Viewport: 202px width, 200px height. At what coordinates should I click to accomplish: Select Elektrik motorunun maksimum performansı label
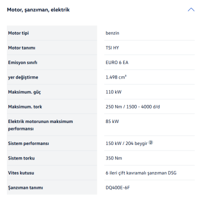tap(40, 125)
